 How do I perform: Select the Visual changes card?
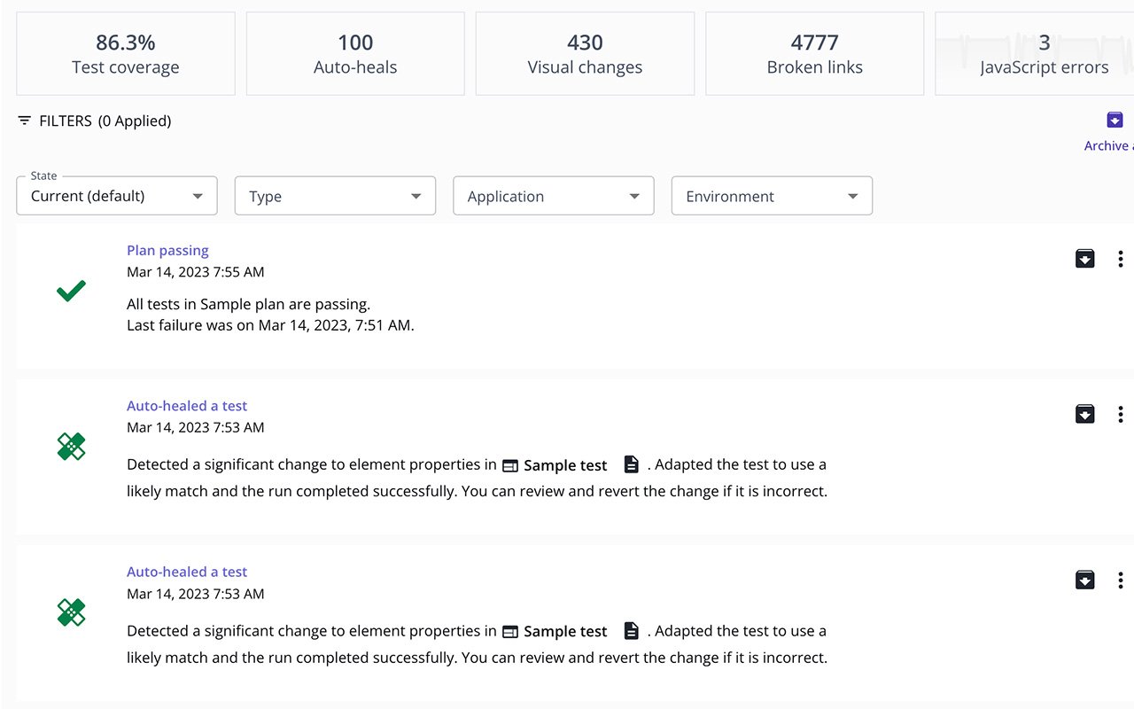[585, 54]
